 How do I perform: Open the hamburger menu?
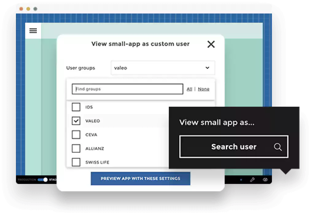coord(33,31)
